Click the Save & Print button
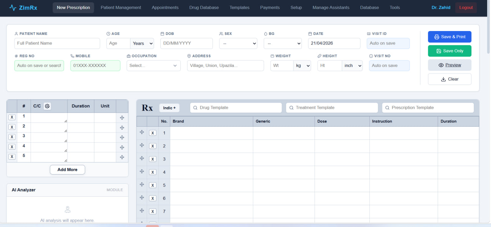The width and height of the screenshot is (491, 227). pos(449,37)
